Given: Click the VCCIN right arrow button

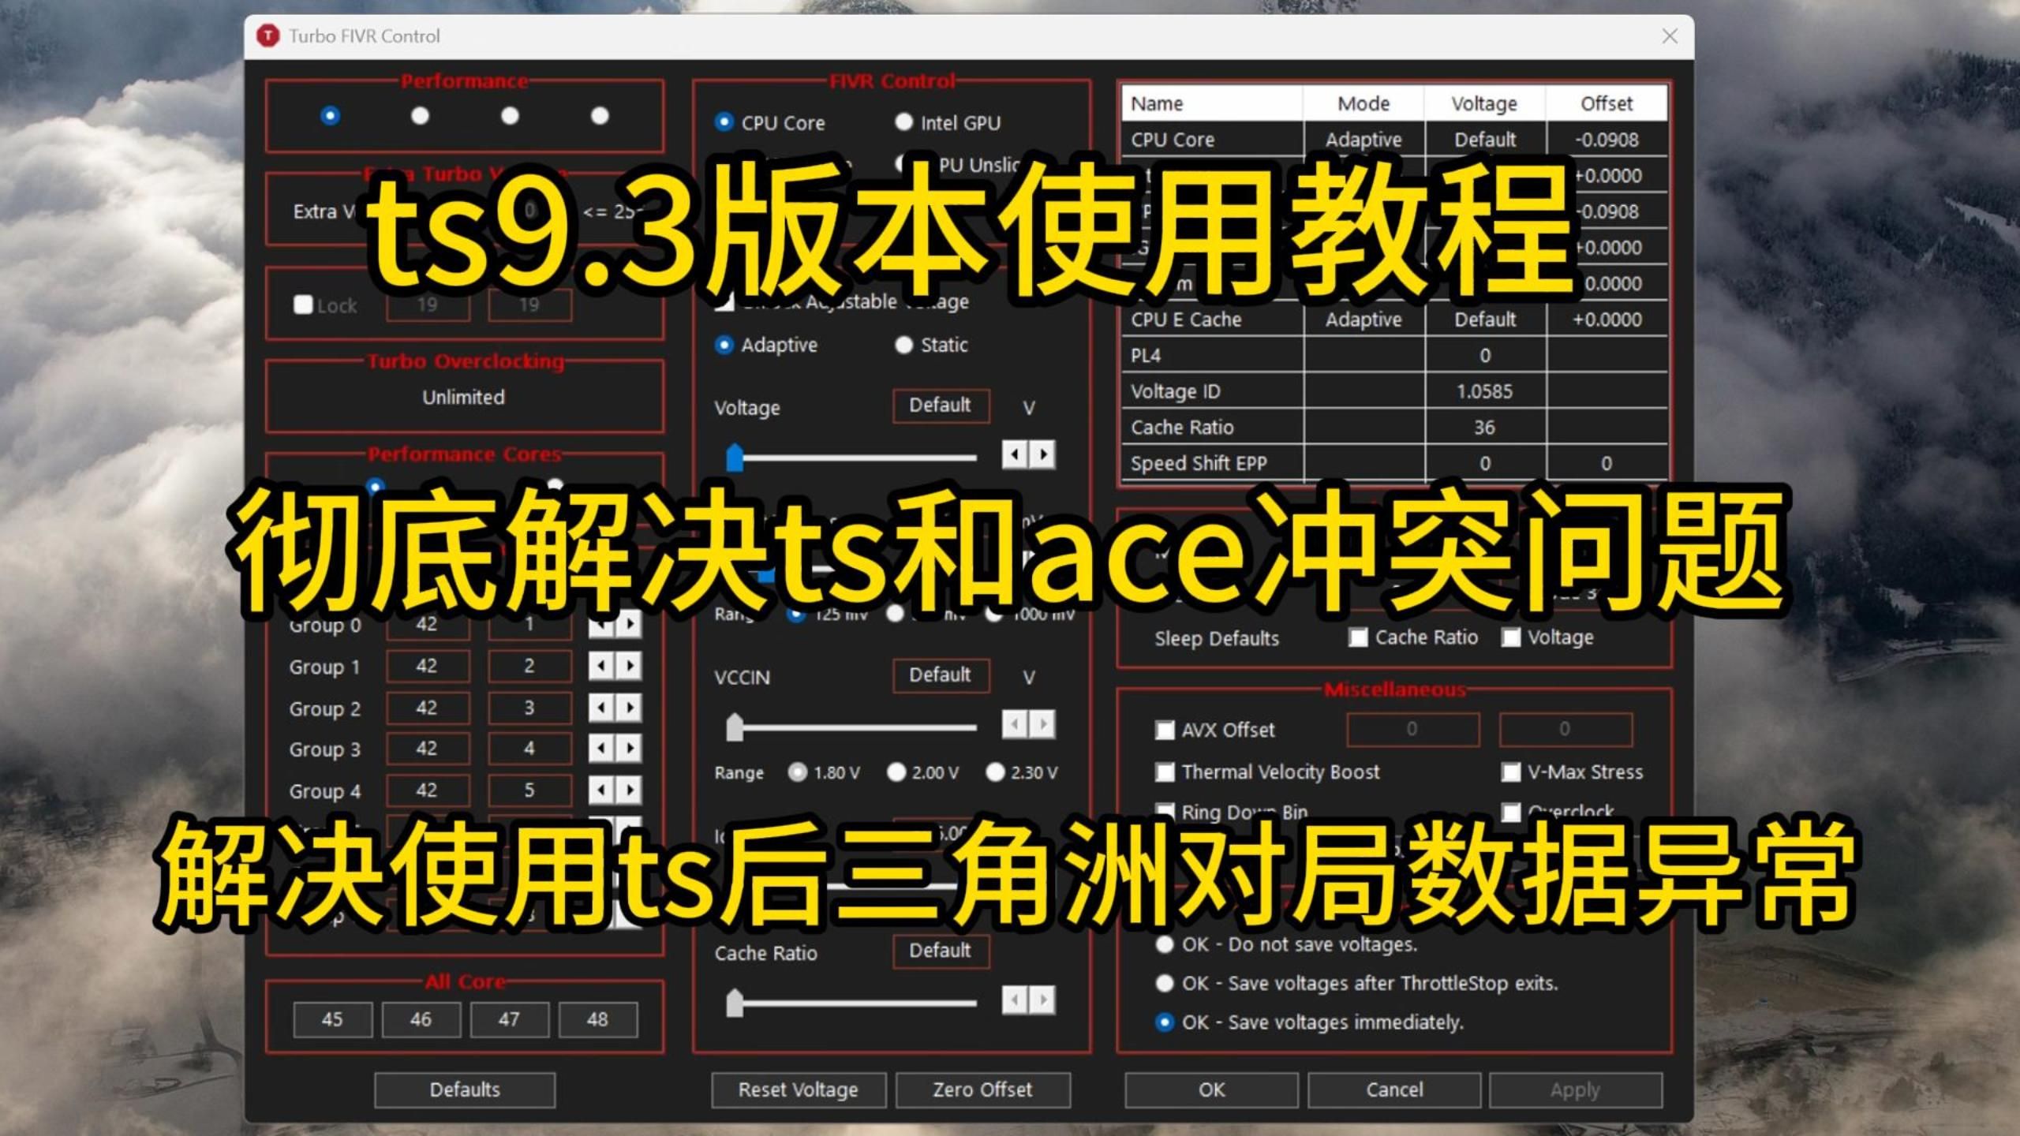Looking at the screenshot, I should pyautogui.click(x=1042, y=723).
